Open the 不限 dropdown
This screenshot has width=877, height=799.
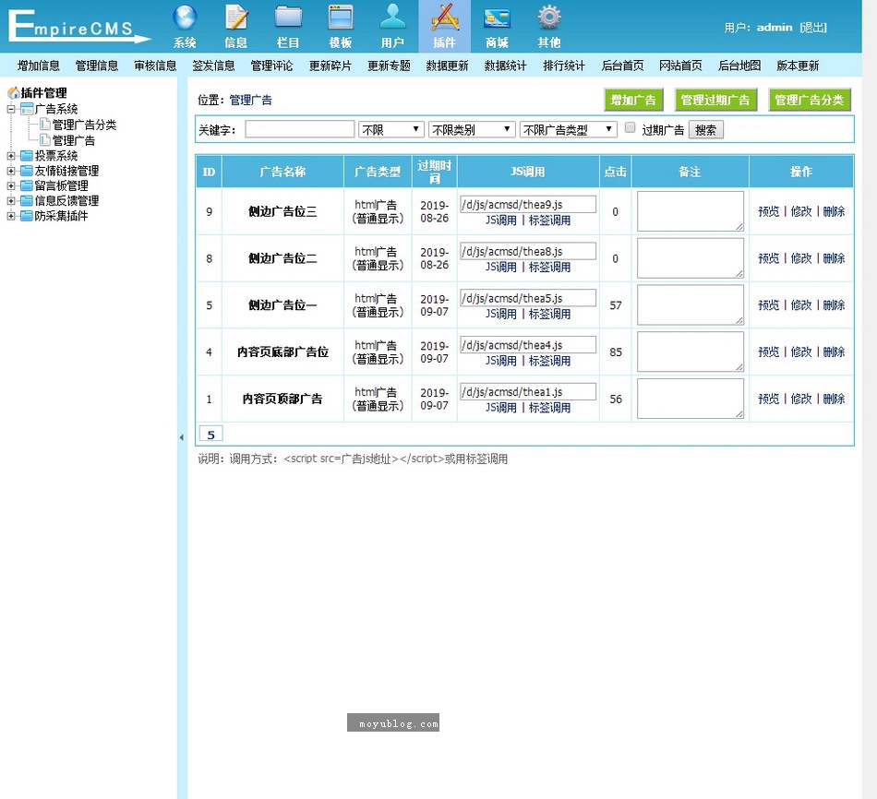click(x=391, y=130)
